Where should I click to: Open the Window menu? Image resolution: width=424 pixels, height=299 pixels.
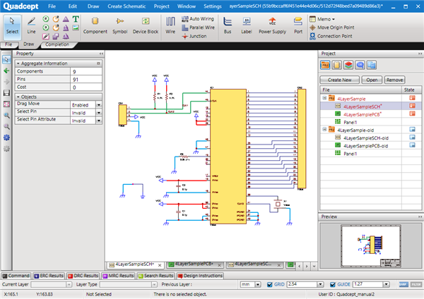point(187,6)
